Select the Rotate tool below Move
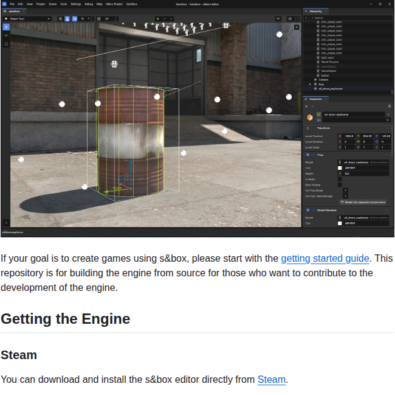395x395 pixels. click(6, 35)
